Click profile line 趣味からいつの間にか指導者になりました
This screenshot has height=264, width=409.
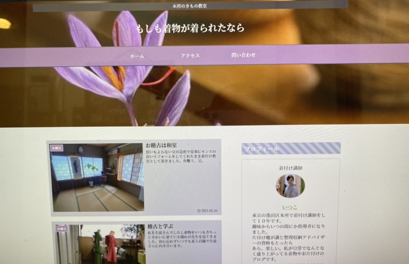coord(288,229)
